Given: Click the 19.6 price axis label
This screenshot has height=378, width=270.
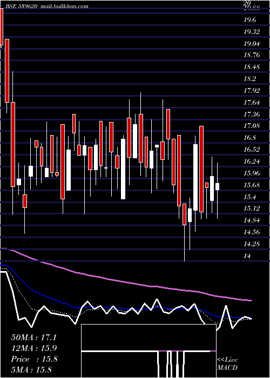Looking at the screenshot, I should click(x=249, y=21).
